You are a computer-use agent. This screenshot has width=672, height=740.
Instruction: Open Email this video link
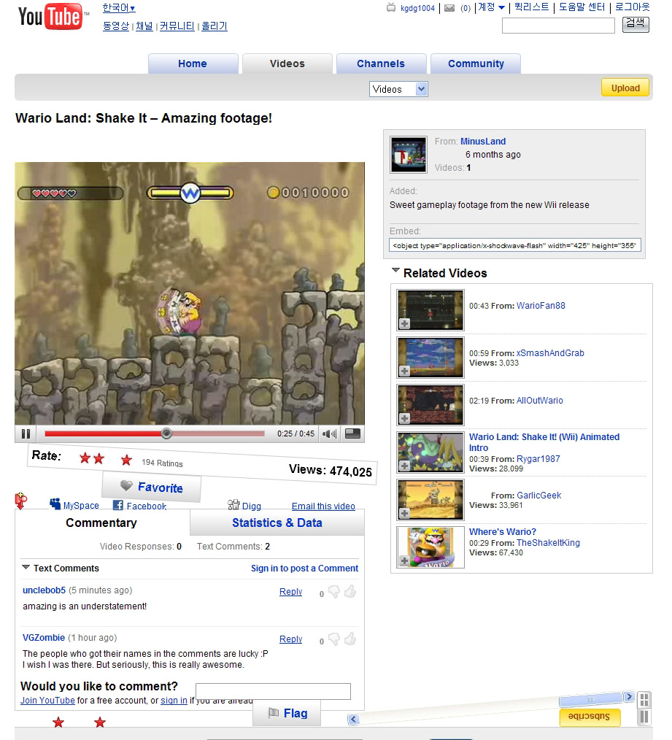(x=323, y=506)
